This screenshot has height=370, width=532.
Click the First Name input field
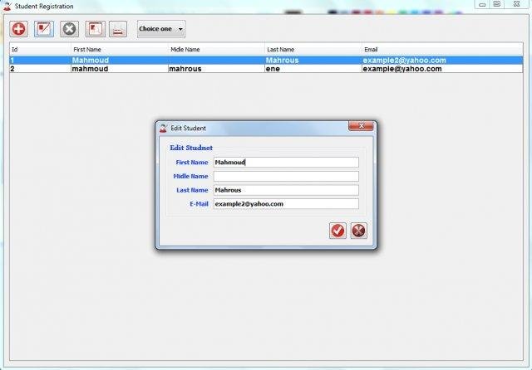click(x=286, y=162)
